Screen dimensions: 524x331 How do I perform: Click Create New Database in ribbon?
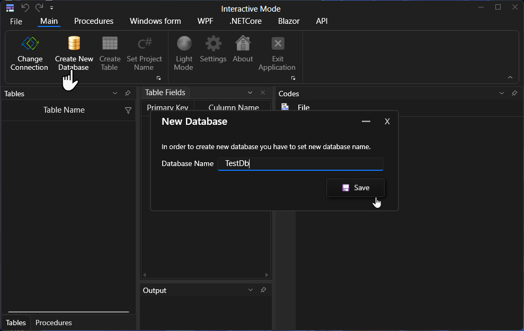pyautogui.click(x=74, y=53)
